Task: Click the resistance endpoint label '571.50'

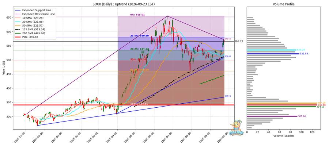Action: click(228, 39)
